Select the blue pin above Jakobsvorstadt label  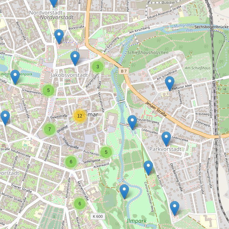(x=75, y=58)
